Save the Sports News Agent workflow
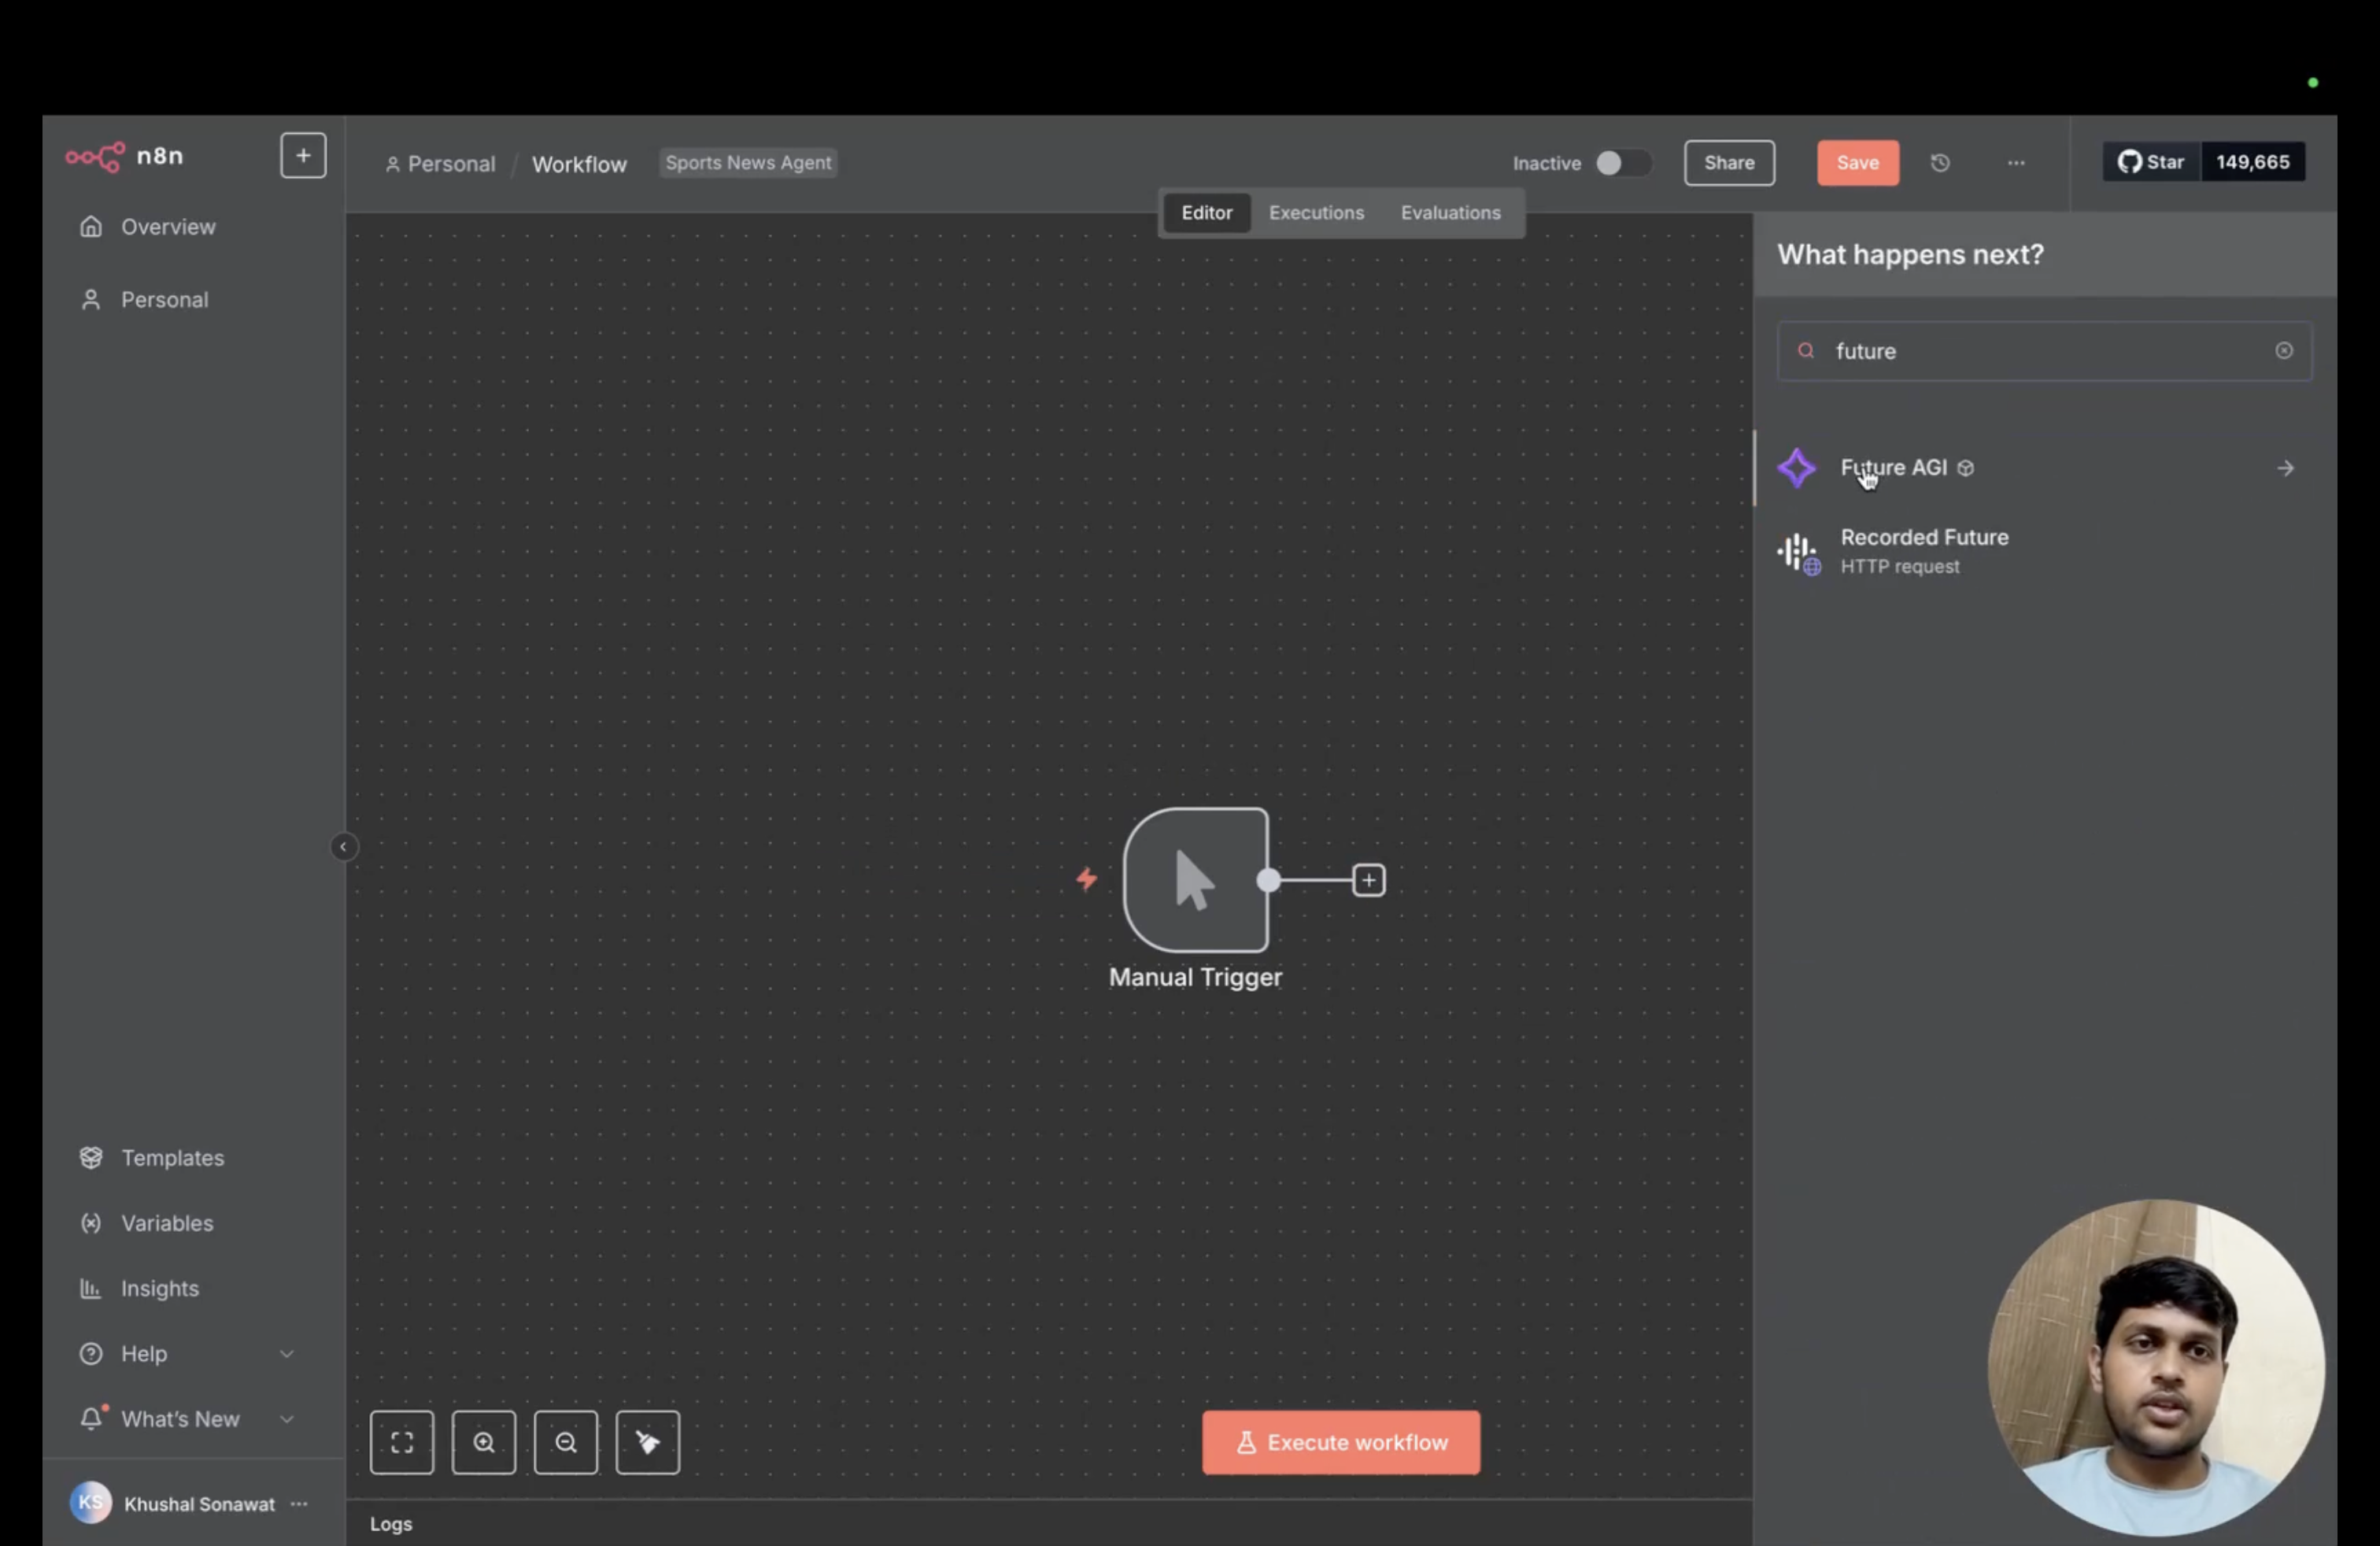 tap(1857, 162)
